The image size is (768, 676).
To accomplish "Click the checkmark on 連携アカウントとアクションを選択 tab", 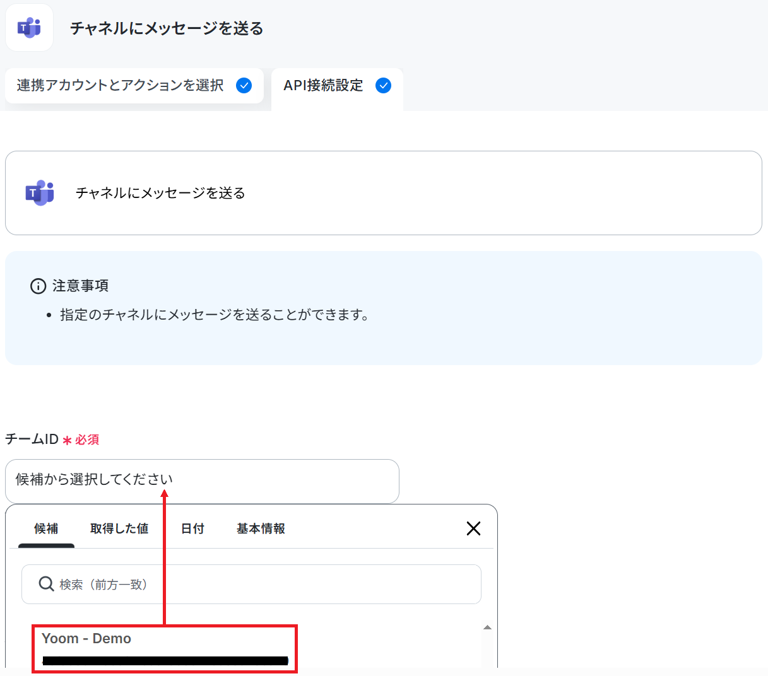I will pyautogui.click(x=244, y=85).
